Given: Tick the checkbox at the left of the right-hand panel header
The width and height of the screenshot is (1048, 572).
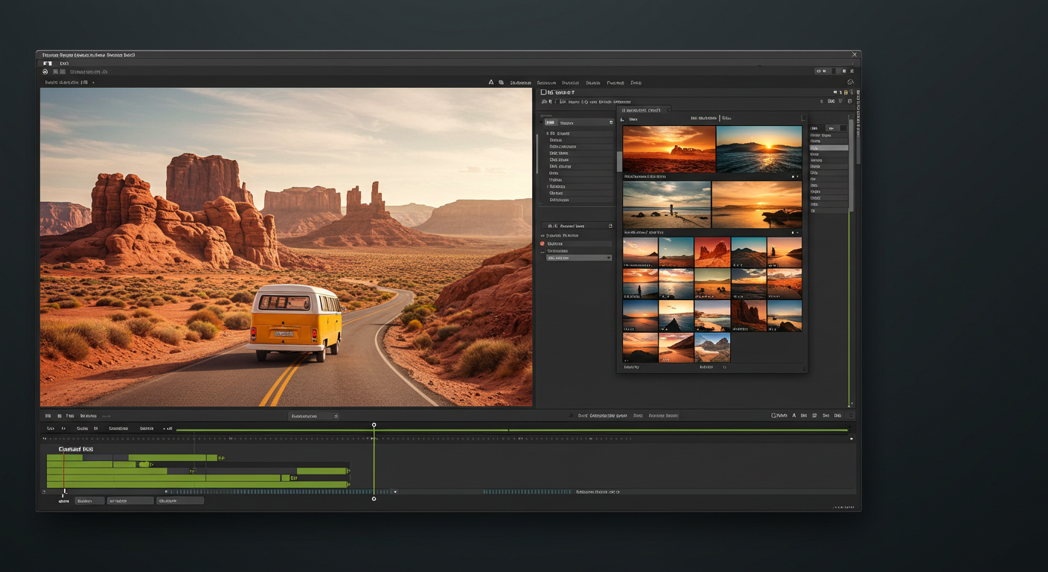Looking at the screenshot, I should (543, 92).
